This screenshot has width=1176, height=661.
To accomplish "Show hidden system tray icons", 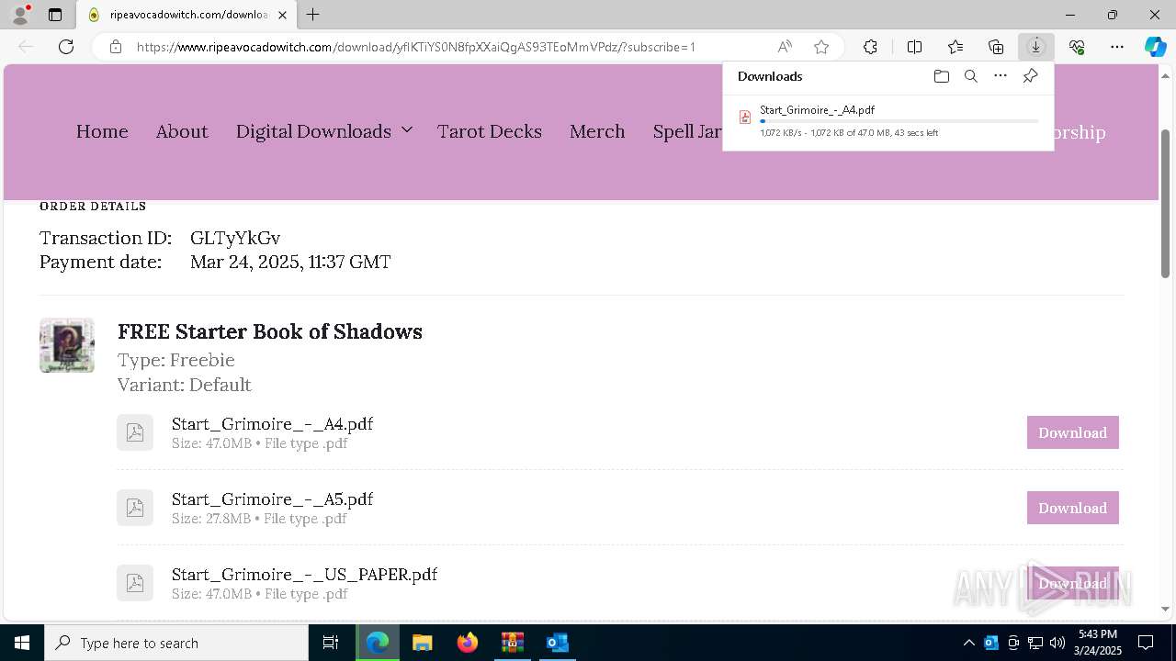I will pos(969,643).
